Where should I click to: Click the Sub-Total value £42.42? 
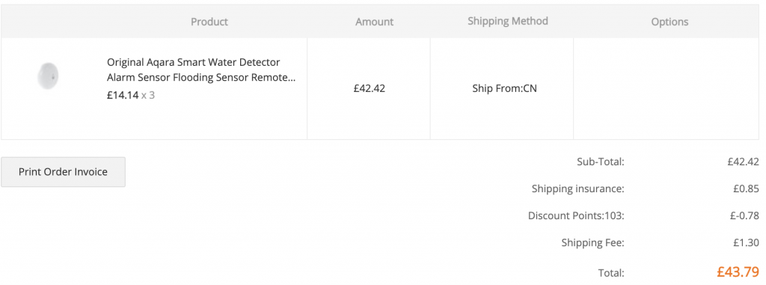tap(743, 162)
